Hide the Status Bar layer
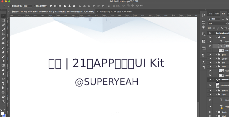This screenshot has width=229, height=117. point(210,85)
